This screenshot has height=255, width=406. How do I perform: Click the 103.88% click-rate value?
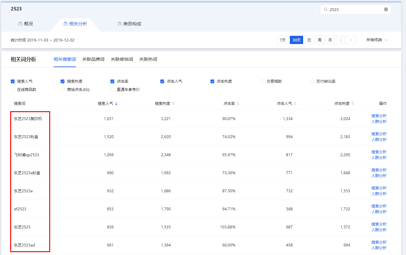click(x=228, y=227)
